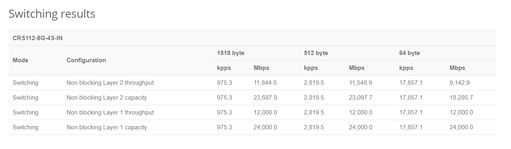The width and height of the screenshot is (511, 149).
Task: Select the 11,844.0 Mbps value
Action: point(265,83)
